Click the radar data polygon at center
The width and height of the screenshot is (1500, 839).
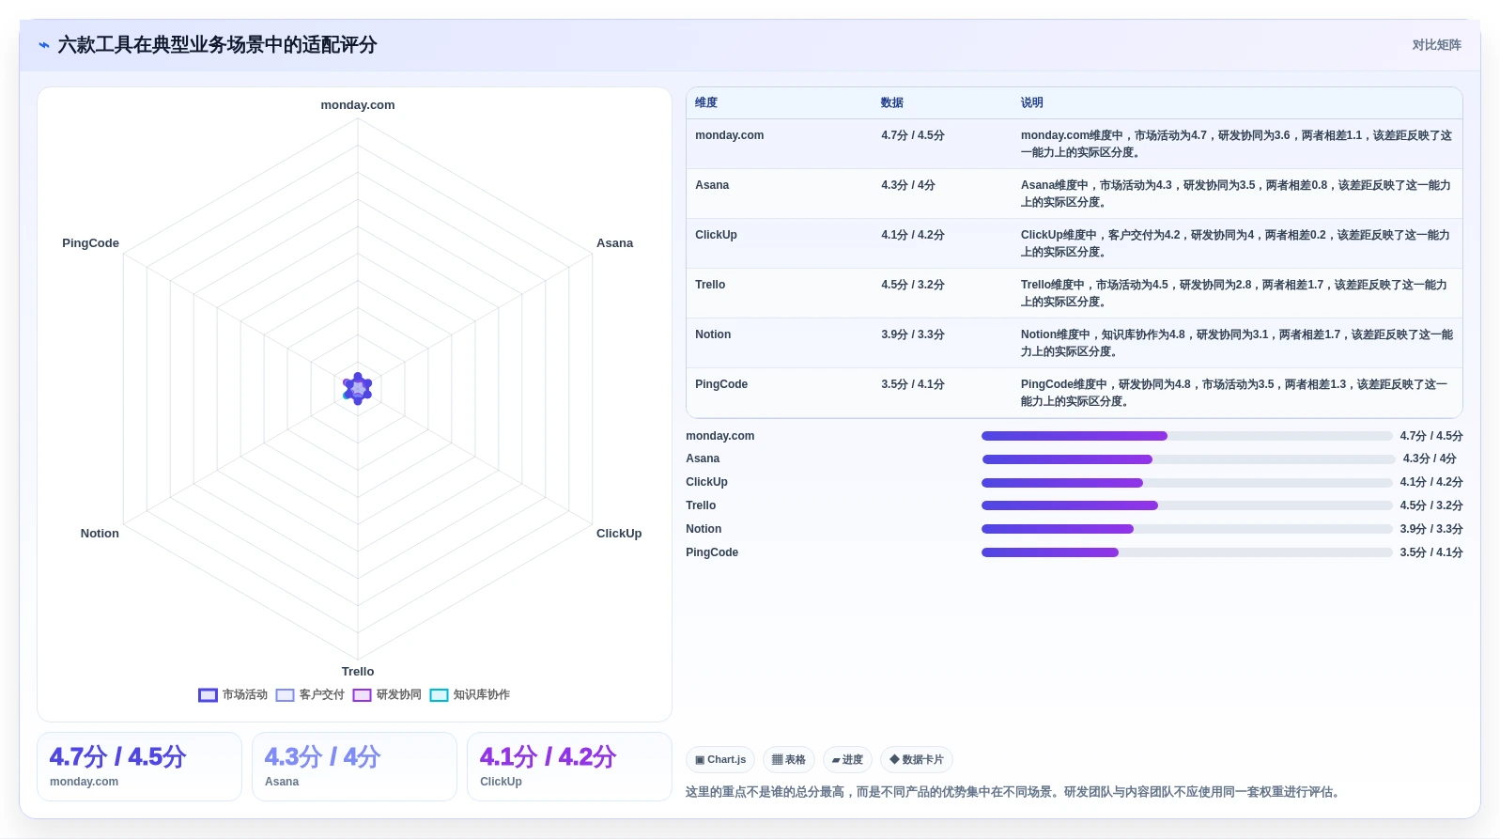pyautogui.click(x=358, y=388)
